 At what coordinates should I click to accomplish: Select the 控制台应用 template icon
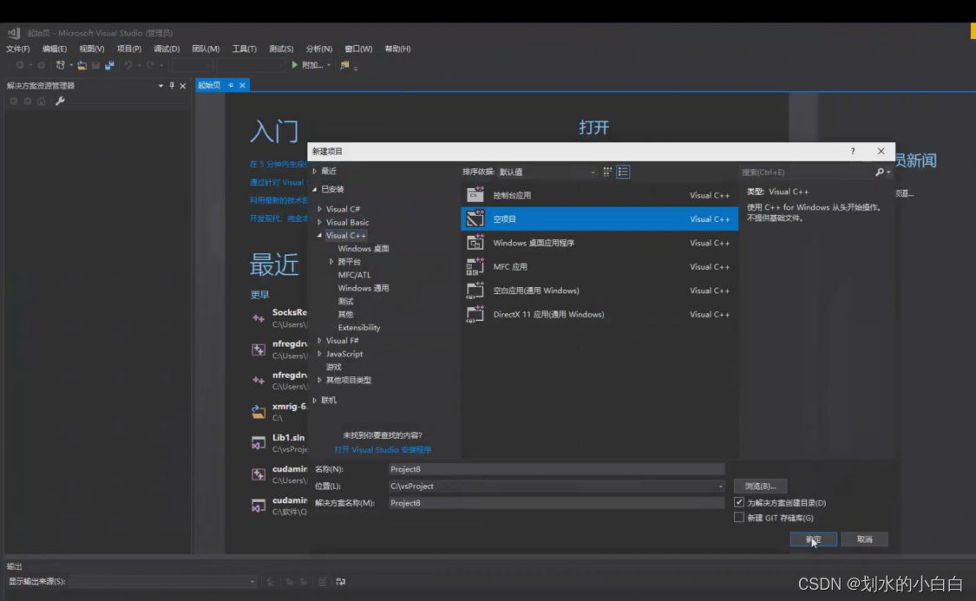click(x=475, y=195)
